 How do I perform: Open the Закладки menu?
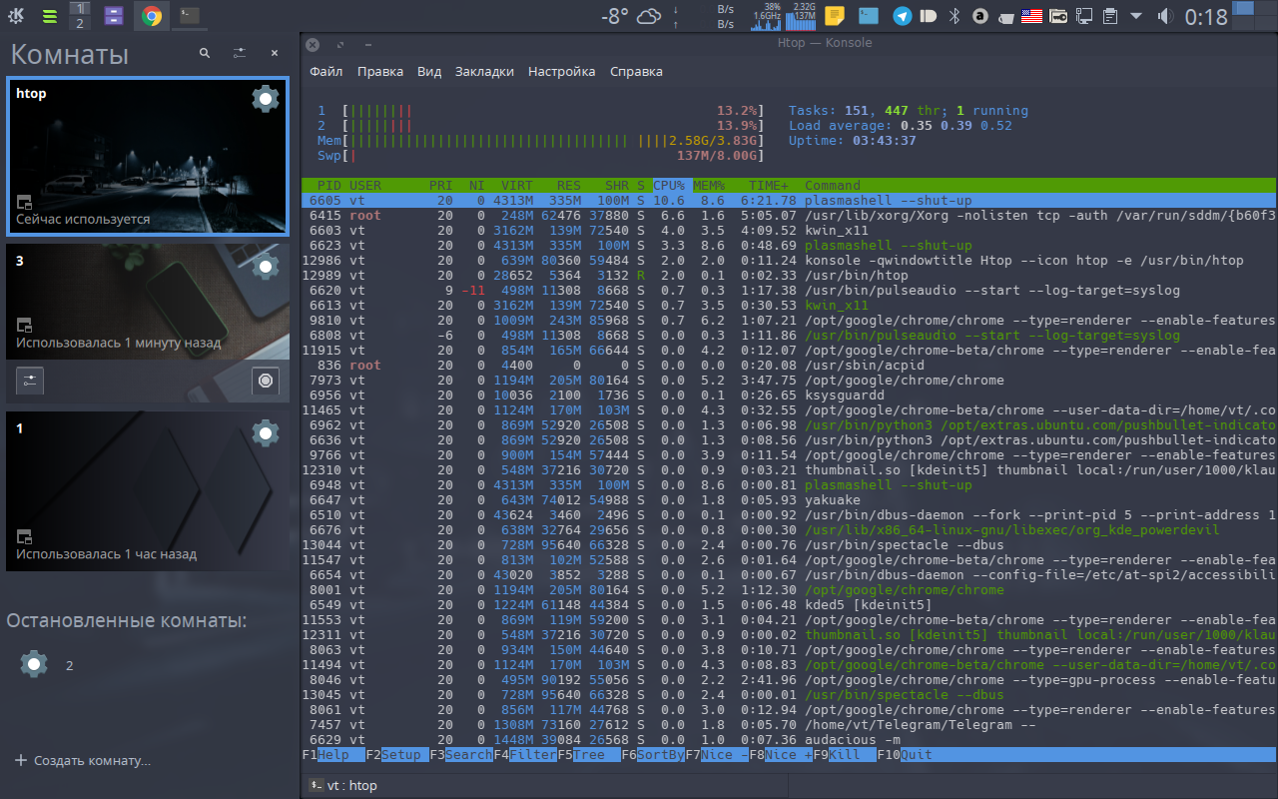(484, 71)
